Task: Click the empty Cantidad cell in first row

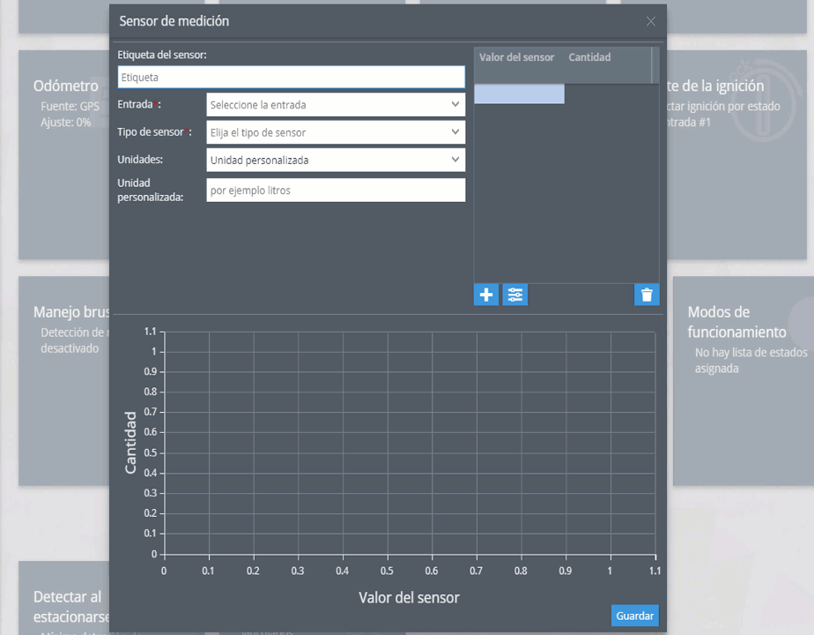Action: (x=608, y=94)
